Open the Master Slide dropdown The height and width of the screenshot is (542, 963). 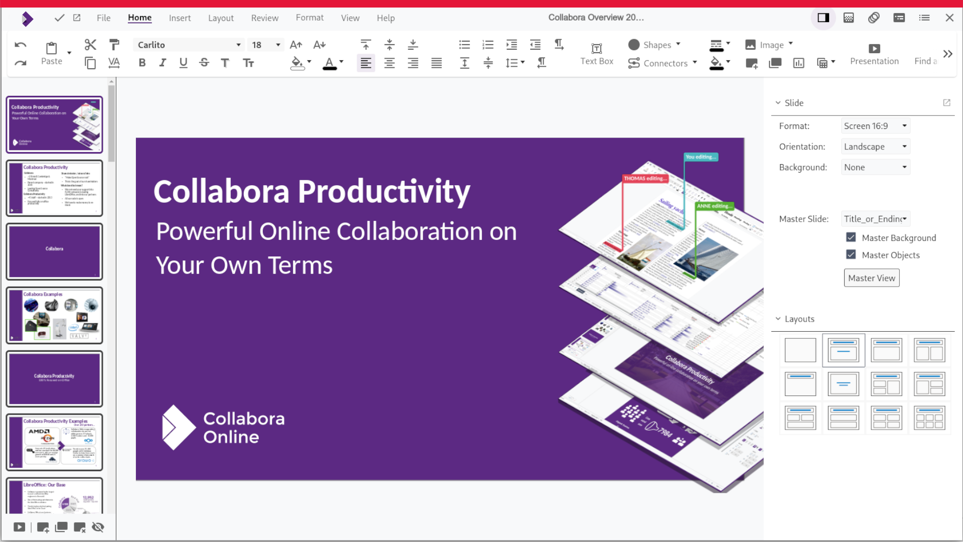[875, 219]
